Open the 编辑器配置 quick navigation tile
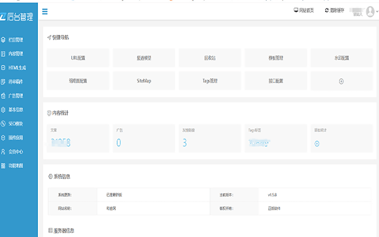This screenshot has height=237, width=379. (x=78, y=81)
